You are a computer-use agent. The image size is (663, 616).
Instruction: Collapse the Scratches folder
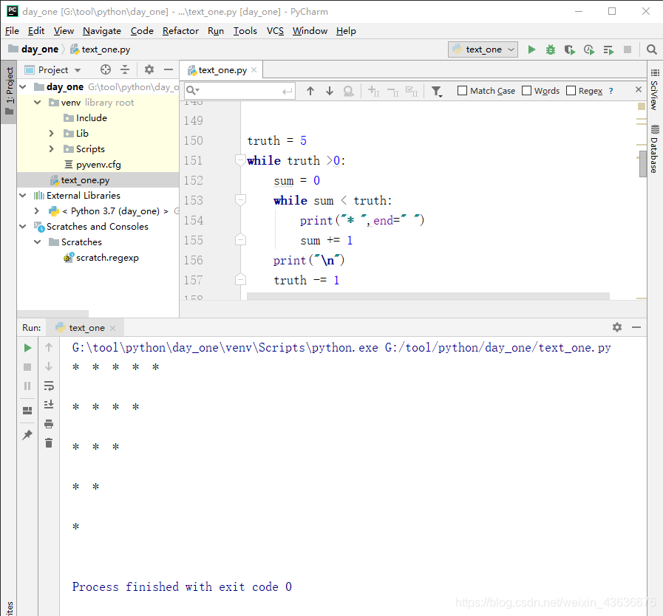pyautogui.click(x=37, y=242)
